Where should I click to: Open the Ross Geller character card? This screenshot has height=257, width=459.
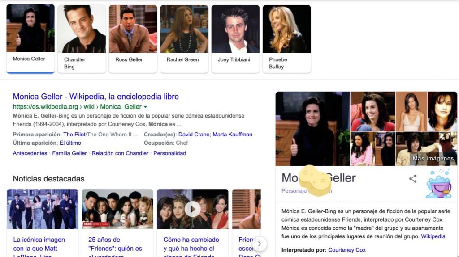tap(133, 38)
